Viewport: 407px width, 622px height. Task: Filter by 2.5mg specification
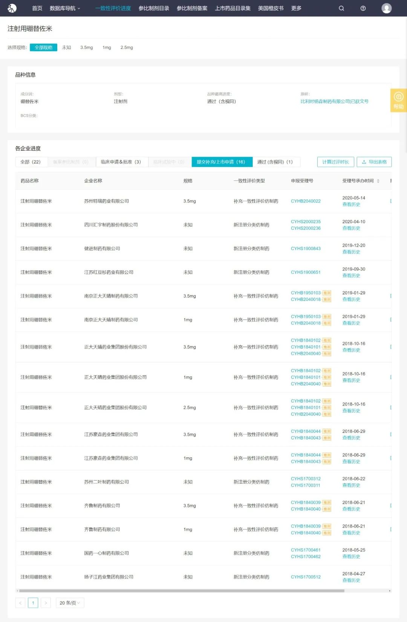click(x=127, y=47)
